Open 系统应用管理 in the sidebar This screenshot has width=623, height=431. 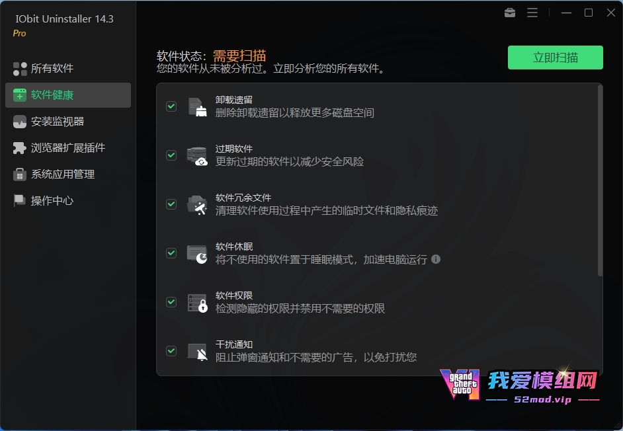(68, 174)
